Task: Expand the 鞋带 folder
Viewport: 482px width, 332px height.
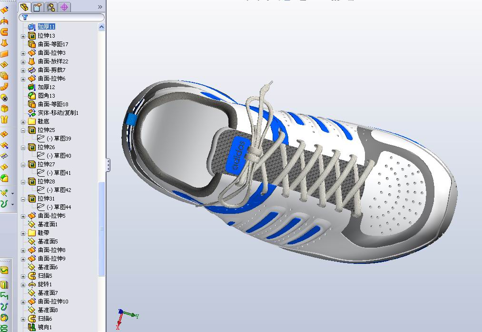Action: pyautogui.click(x=23, y=233)
